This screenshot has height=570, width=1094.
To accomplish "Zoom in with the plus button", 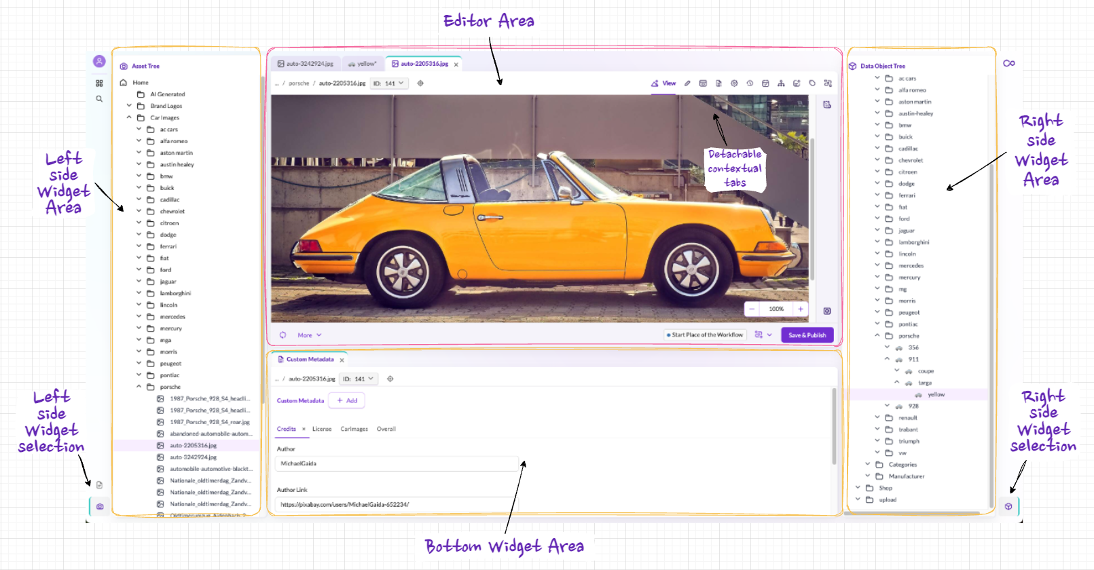I will coord(801,309).
